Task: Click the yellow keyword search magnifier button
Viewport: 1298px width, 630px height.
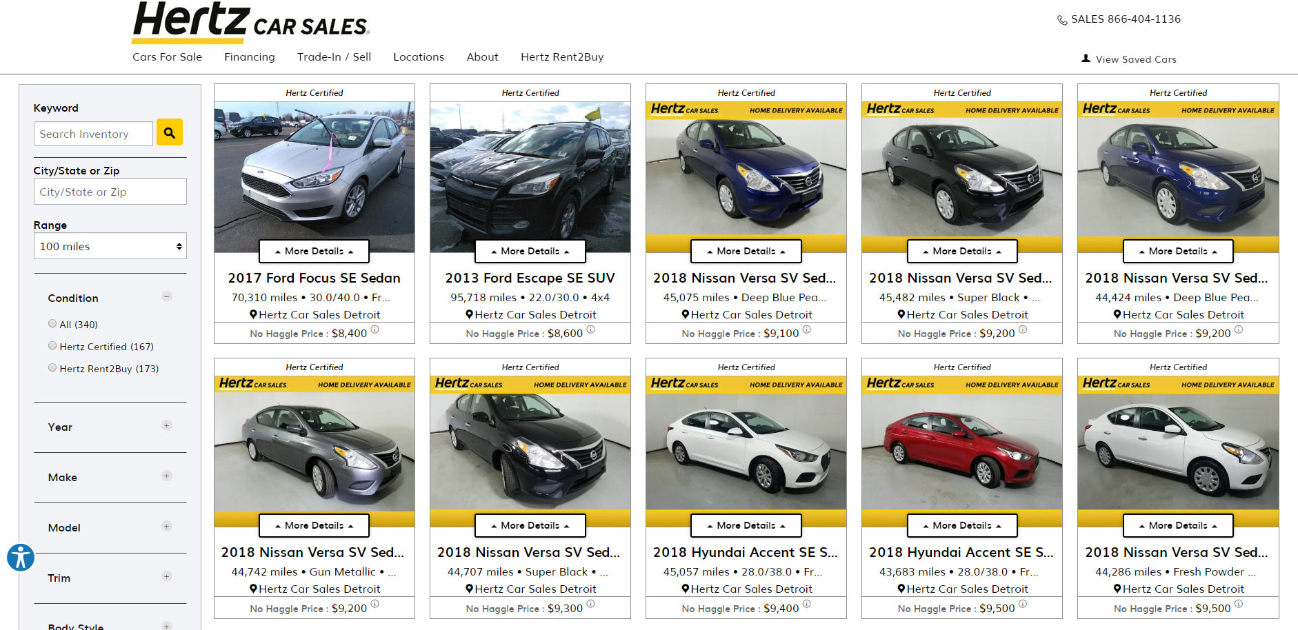Action: 169,132
